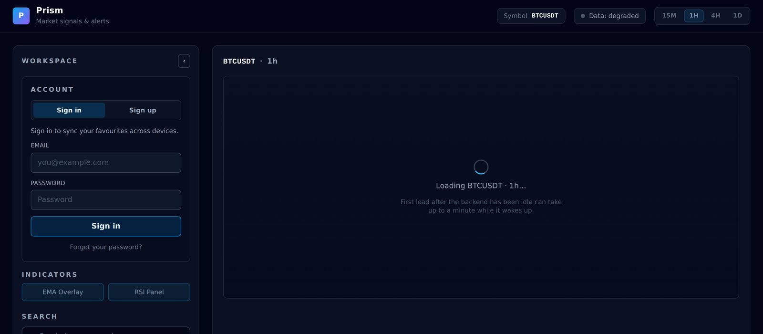This screenshot has width=763, height=334.
Task: Select the 1H timeframe
Action: pyautogui.click(x=694, y=16)
